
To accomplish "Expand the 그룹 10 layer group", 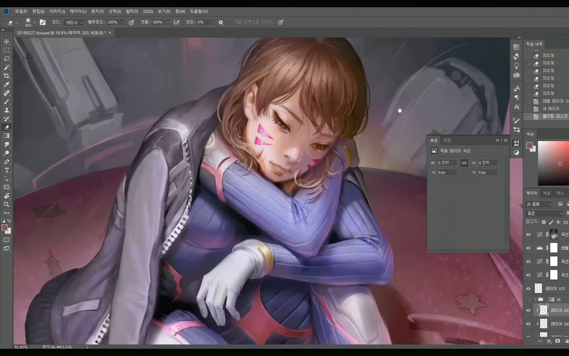I will (535, 299).
